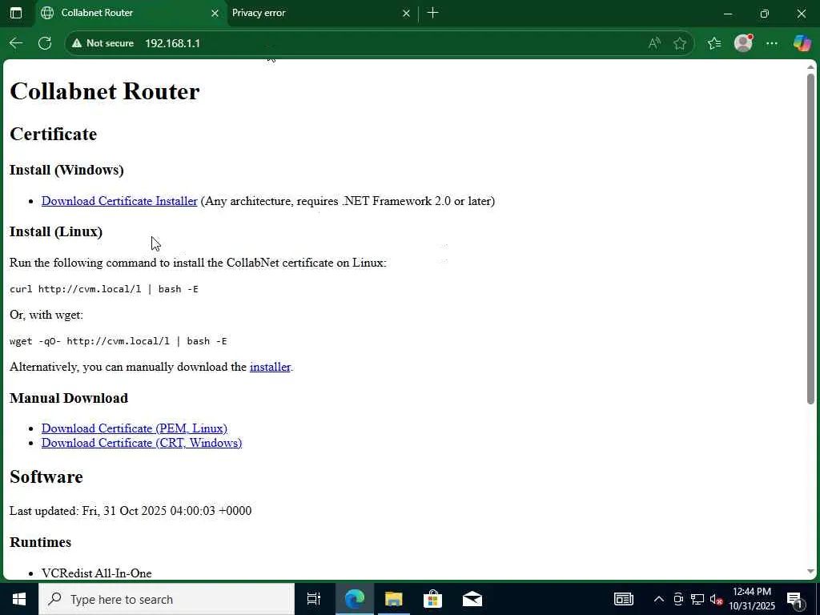Open Settings and more ellipsis menu

(772, 43)
